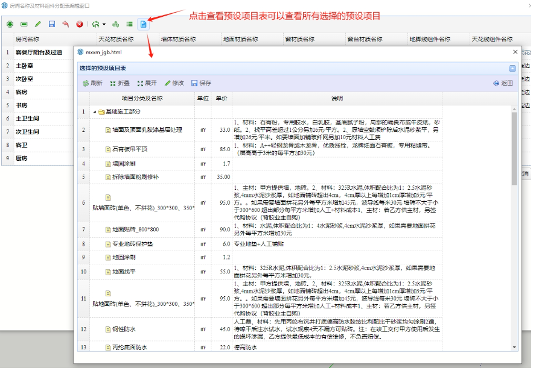Click the dialog's vertical scrollbar down arrow
This screenshot has height=371, width=536.
point(514,348)
